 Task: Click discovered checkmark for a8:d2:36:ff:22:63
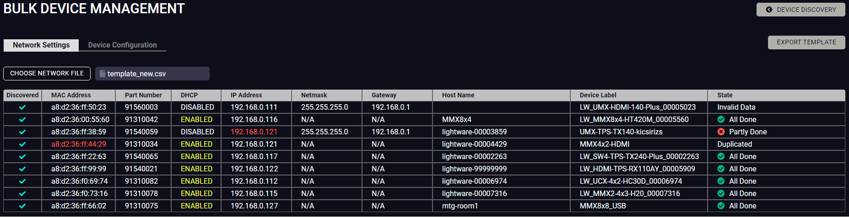tap(22, 157)
